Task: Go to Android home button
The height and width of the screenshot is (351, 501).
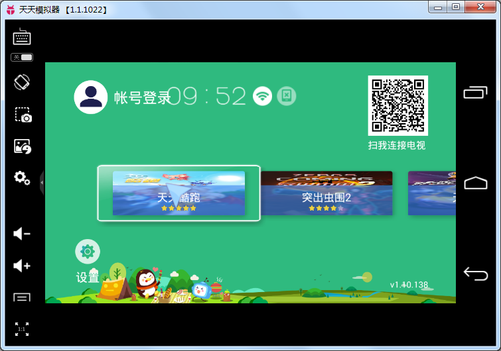Action: pyautogui.click(x=475, y=183)
